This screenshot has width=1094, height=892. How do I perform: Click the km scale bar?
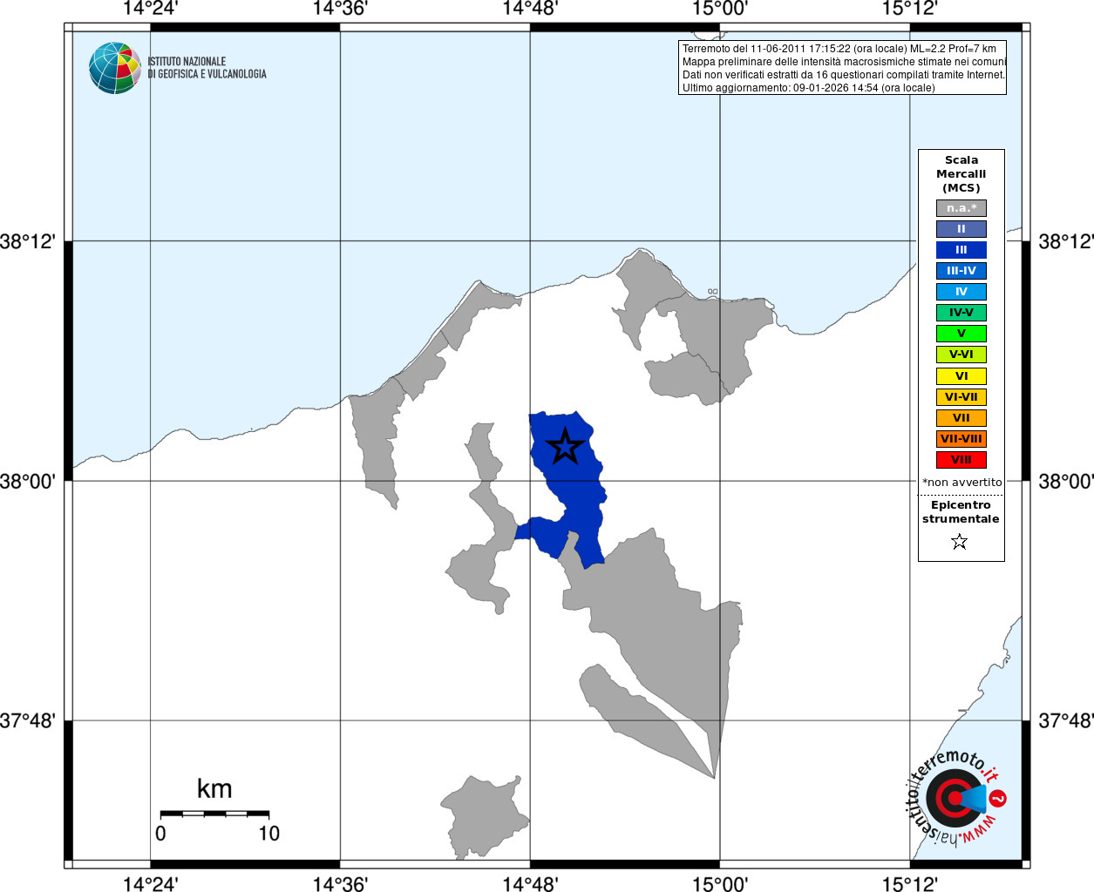coord(214,814)
